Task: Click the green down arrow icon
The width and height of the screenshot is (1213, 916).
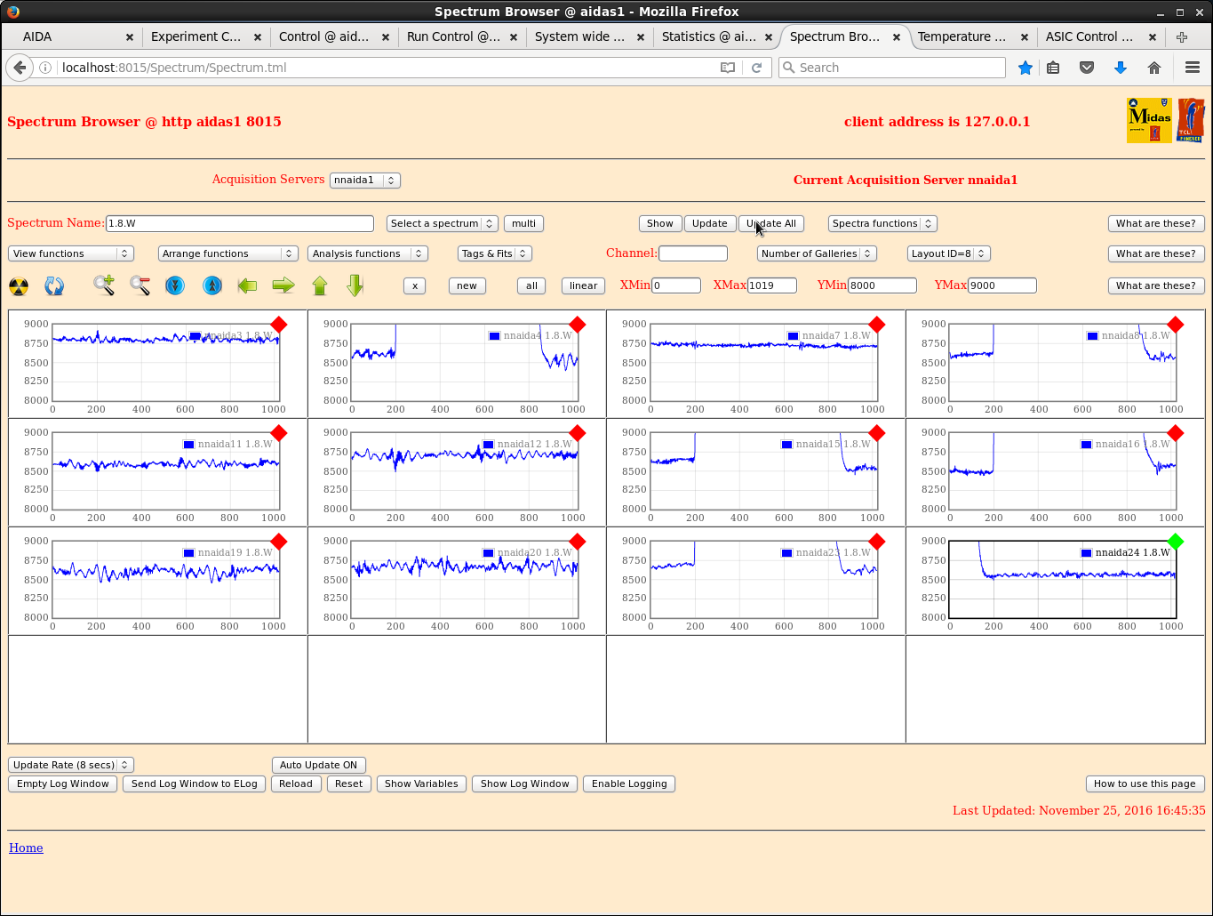Action: pyautogui.click(x=355, y=285)
